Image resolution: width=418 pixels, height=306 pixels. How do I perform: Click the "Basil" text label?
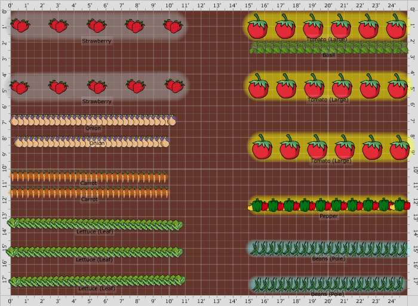point(328,55)
